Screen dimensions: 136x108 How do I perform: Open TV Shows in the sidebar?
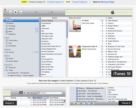coord(12,26)
